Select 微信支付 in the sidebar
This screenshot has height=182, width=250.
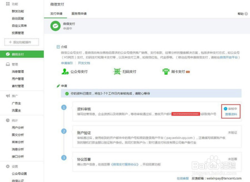tap(22, 54)
